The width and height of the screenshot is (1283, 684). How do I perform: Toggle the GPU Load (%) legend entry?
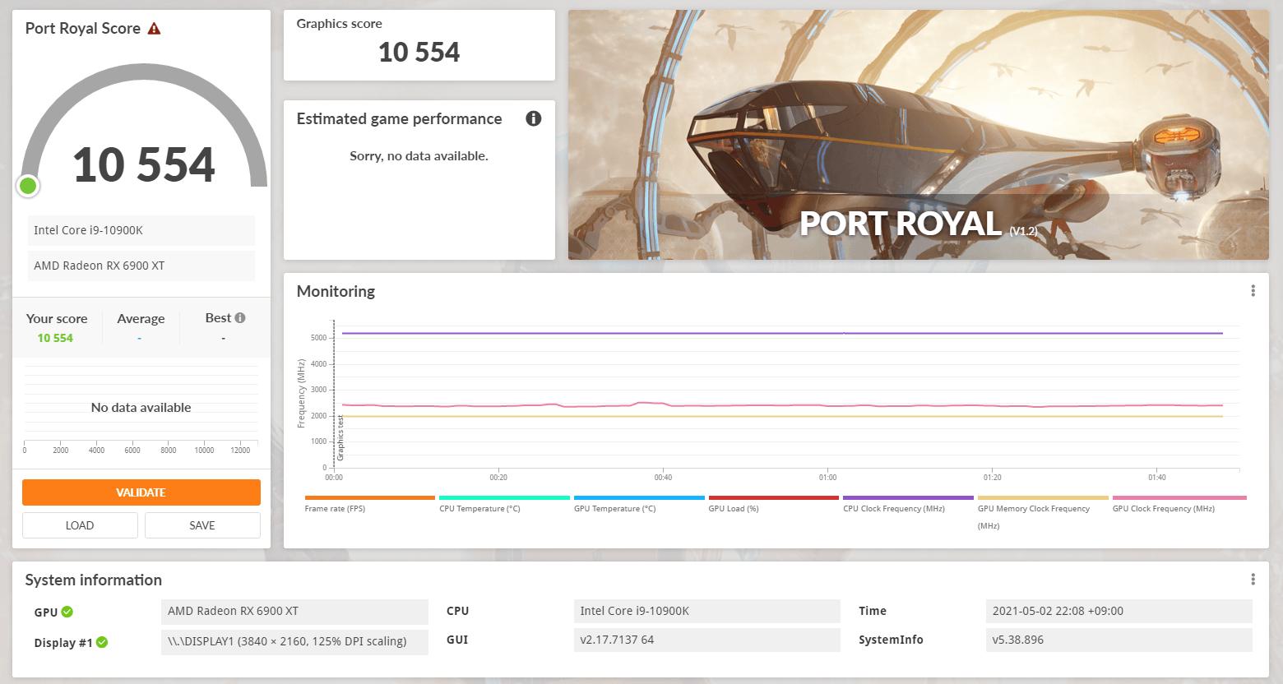point(774,504)
